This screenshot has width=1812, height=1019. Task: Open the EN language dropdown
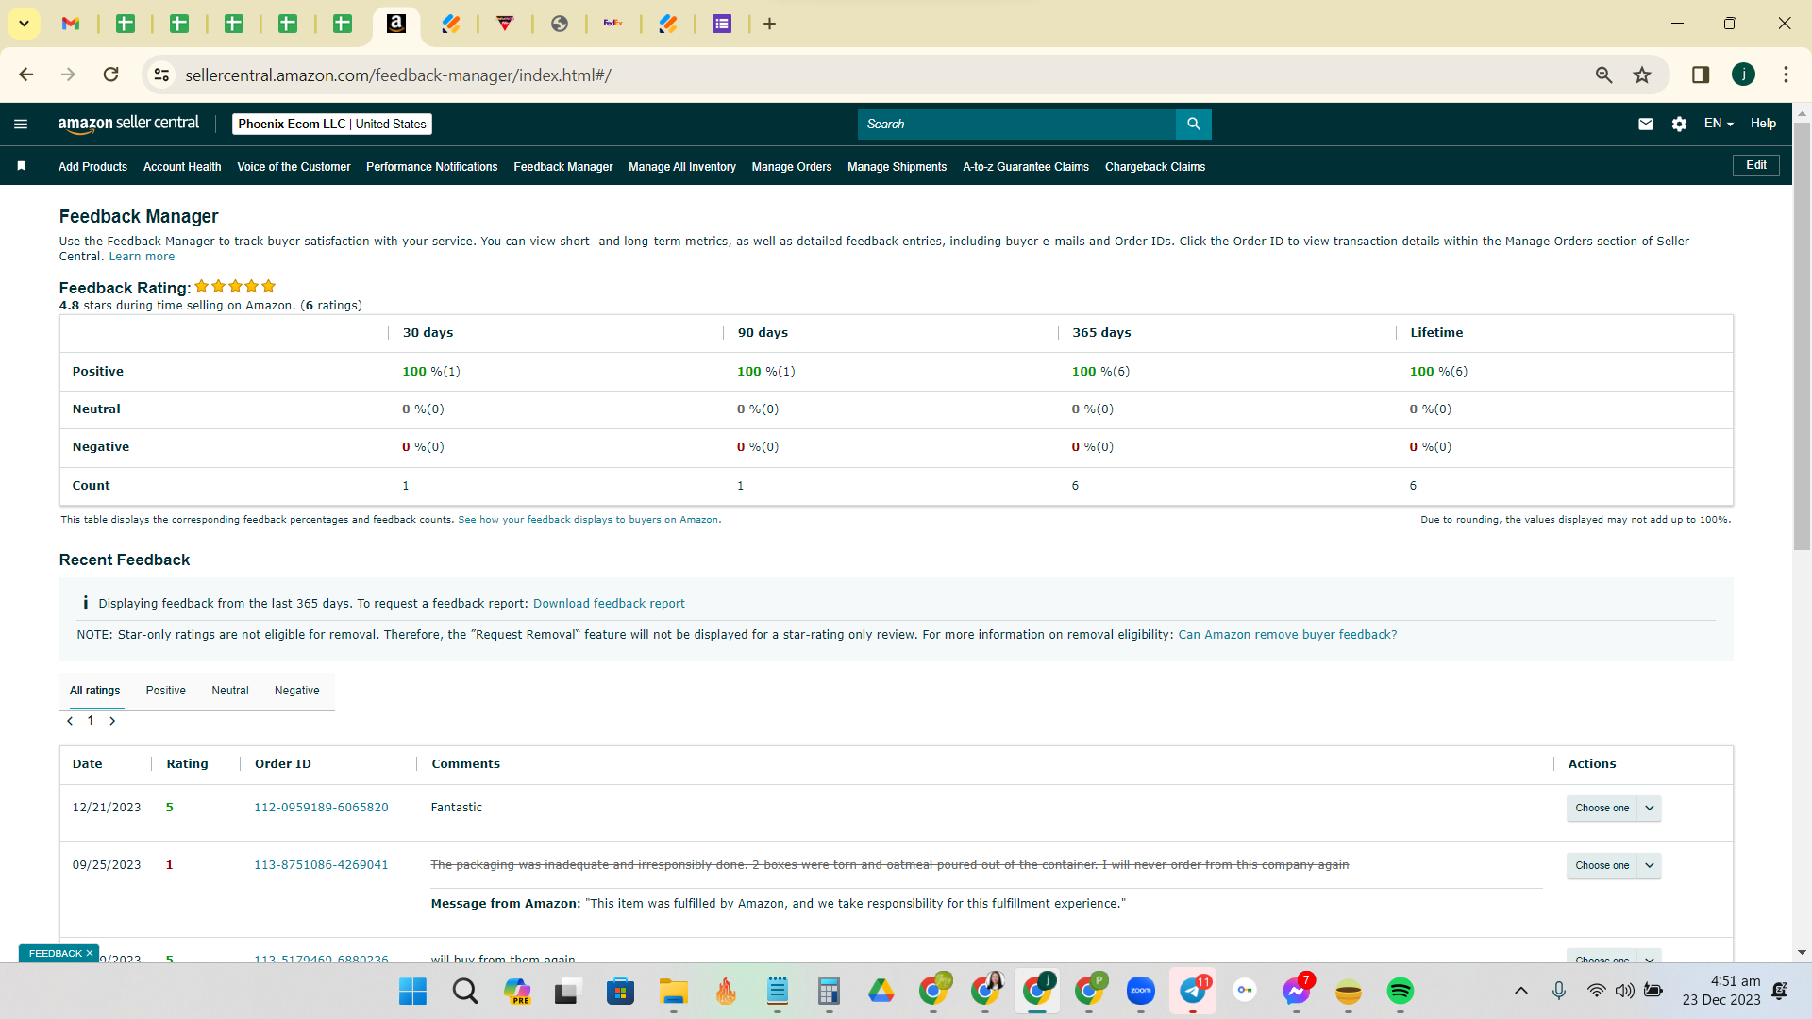pyautogui.click(x=1719, y=124)
